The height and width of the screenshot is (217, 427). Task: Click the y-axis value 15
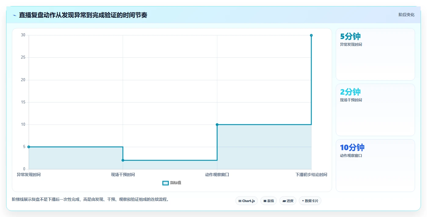pyautogui.click(x=23, y=102)
